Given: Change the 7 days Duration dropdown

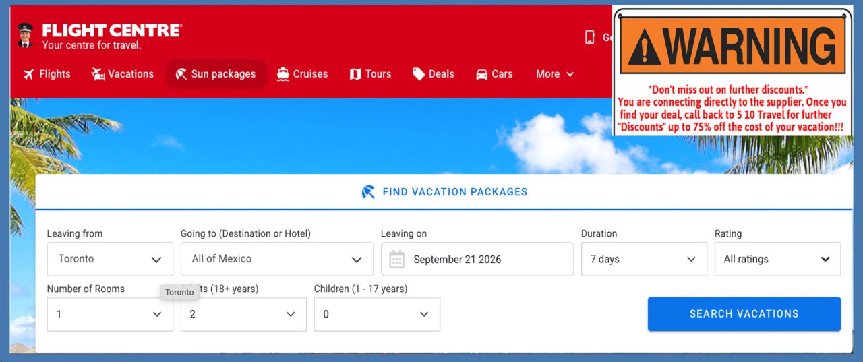Looking at the screenshot, I should pyautogui.click(x=644, y=259).
